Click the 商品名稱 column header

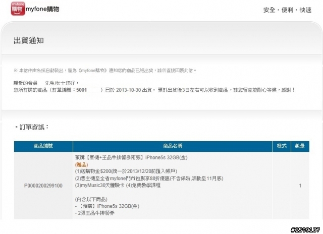(173, 146)
